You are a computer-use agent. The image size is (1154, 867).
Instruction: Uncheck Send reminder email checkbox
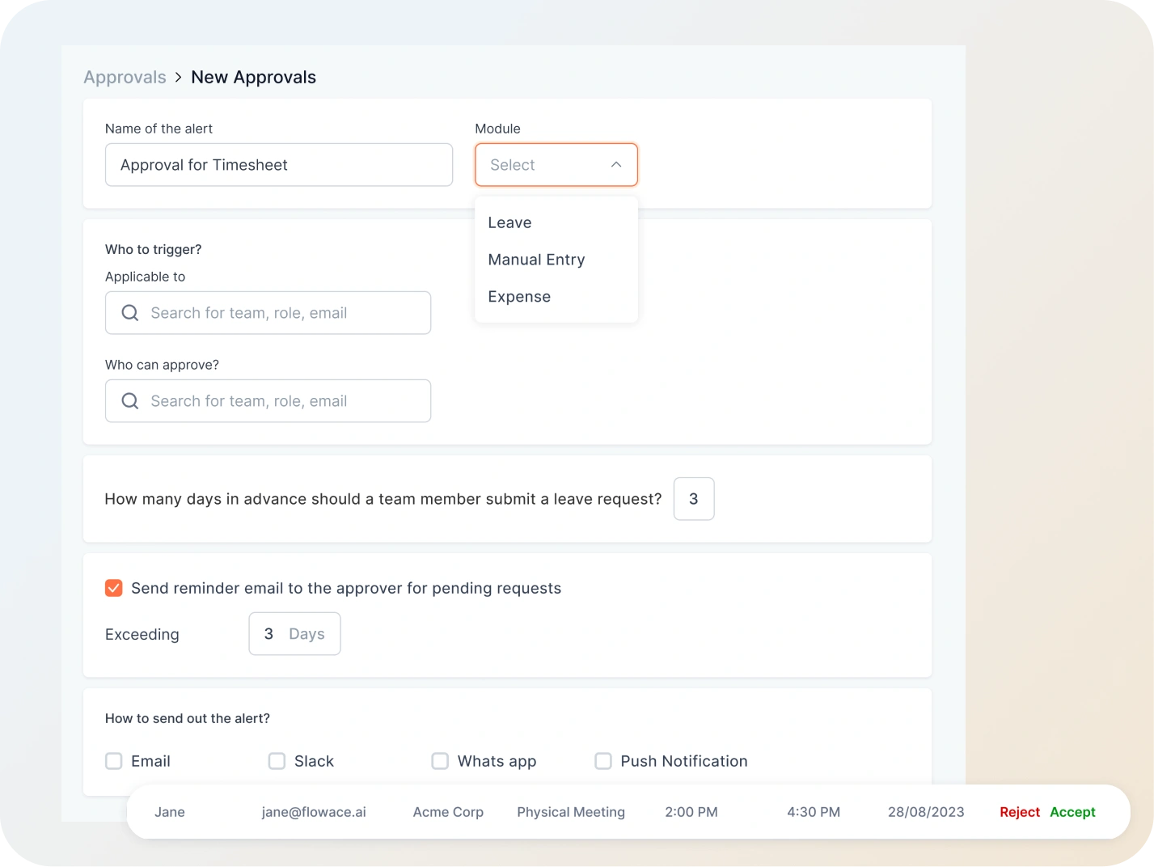tap(114, 588)
